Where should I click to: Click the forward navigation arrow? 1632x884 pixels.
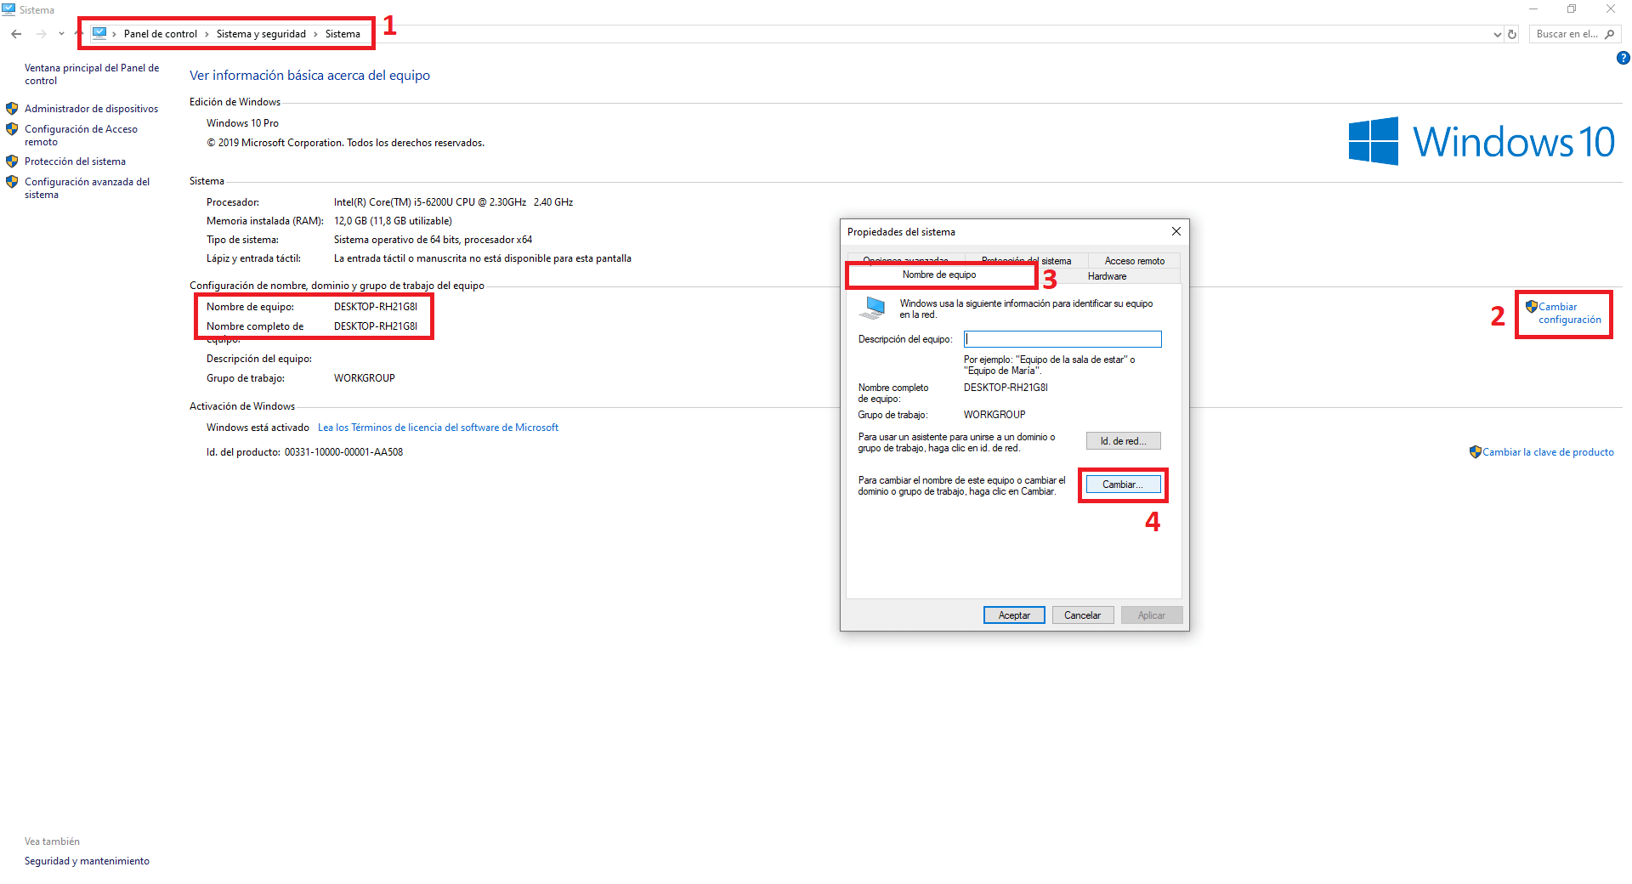41,34
